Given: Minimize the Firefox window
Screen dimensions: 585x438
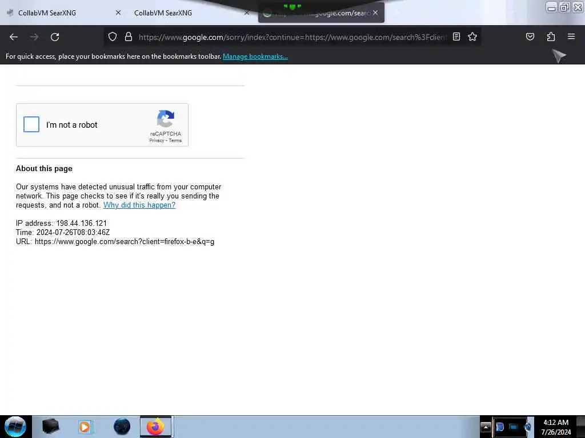Looking at the screenshot, I should coord(551,7).
